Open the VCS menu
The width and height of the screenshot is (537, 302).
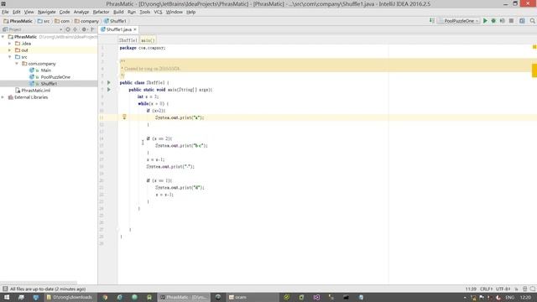click(x=158, y=12)
